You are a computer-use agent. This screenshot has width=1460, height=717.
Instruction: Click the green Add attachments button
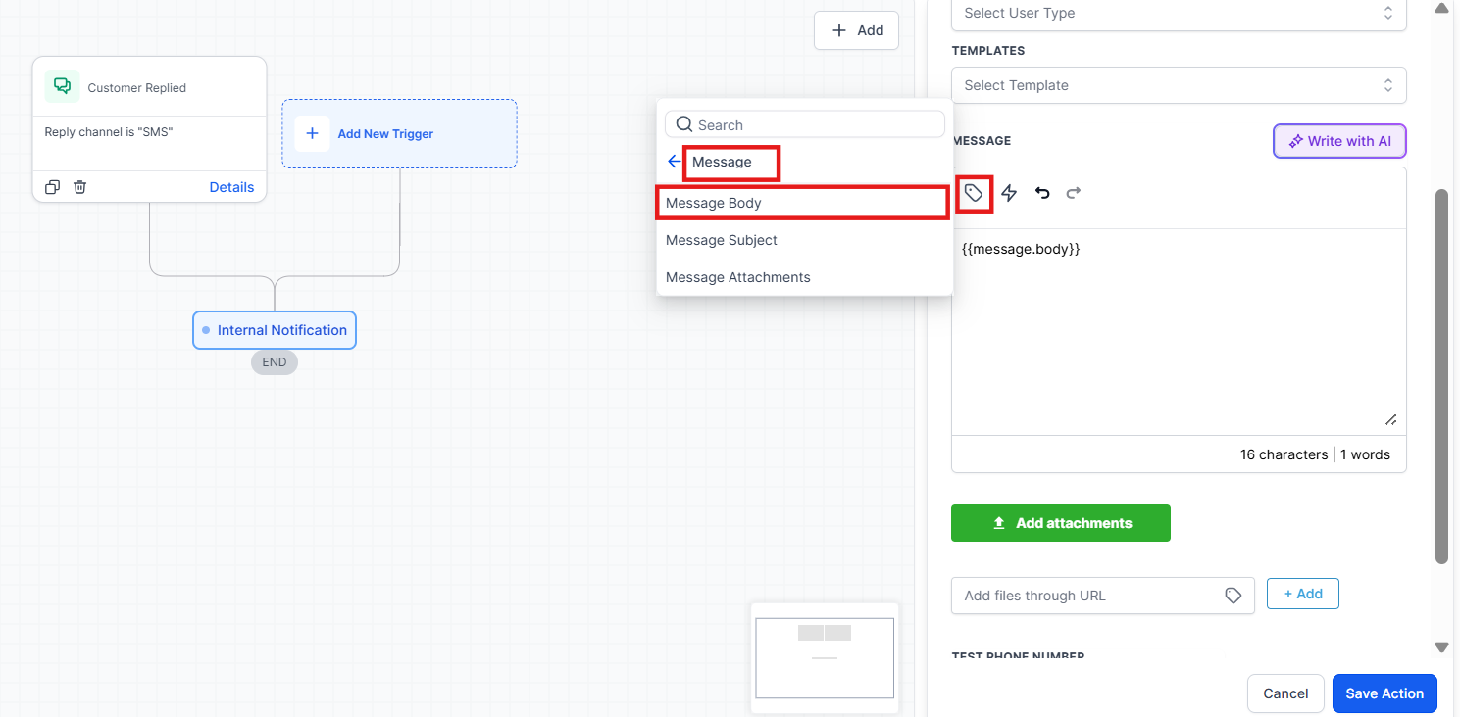tap(1060, 523)
